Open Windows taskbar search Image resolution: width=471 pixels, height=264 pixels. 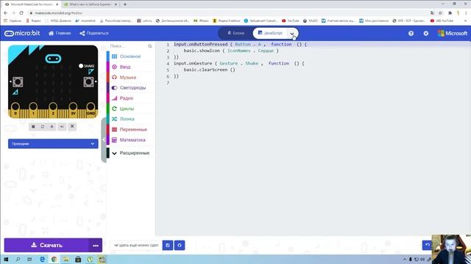click(18, 259)
